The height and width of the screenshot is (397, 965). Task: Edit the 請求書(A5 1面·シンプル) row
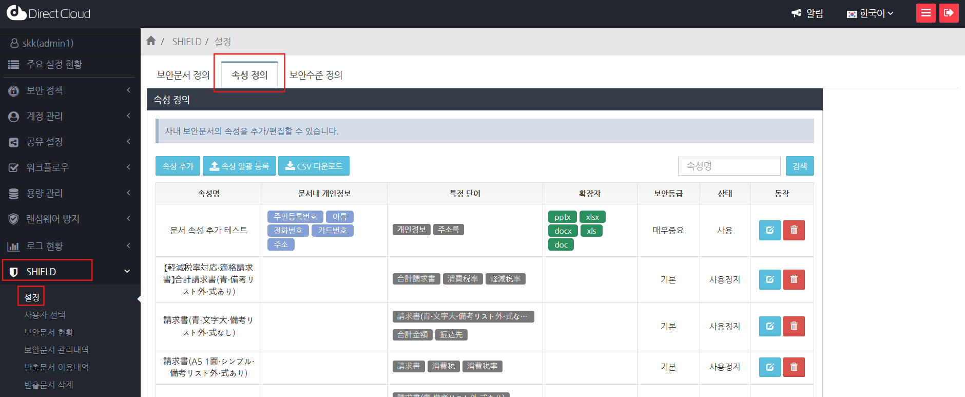(770, 367)
